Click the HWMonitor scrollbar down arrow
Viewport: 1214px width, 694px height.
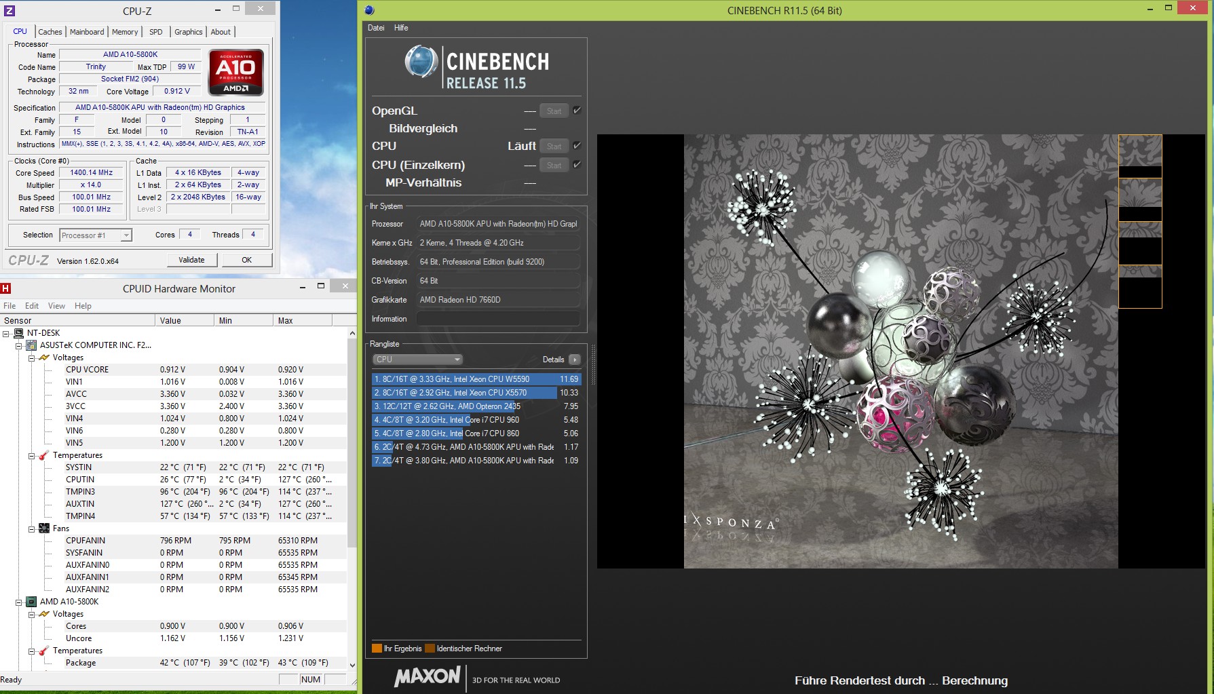[x=352, y=665]
